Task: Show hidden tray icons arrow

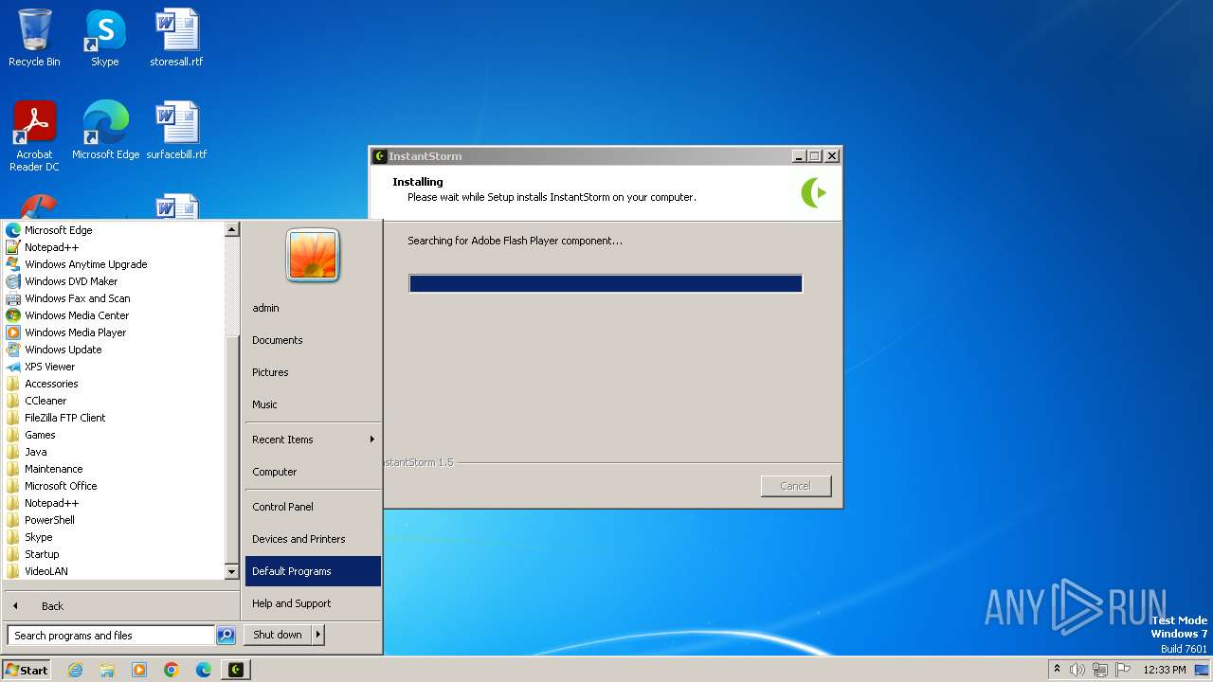Action: (x=1057, y=670)
